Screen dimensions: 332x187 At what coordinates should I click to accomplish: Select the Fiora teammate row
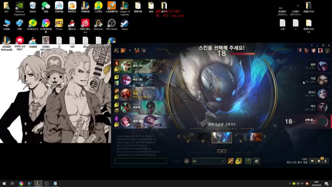(140, 121)
